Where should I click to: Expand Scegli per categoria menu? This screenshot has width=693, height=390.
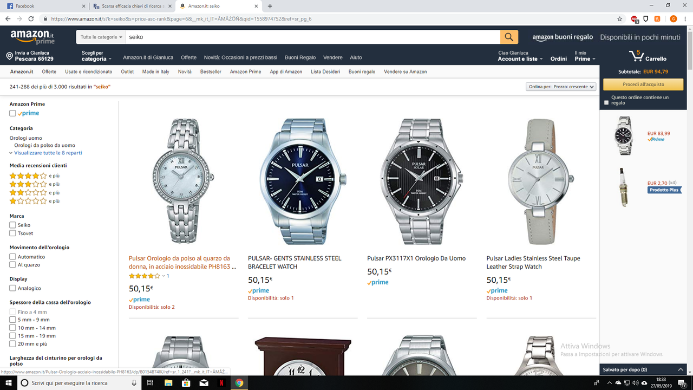click(96, 56)
